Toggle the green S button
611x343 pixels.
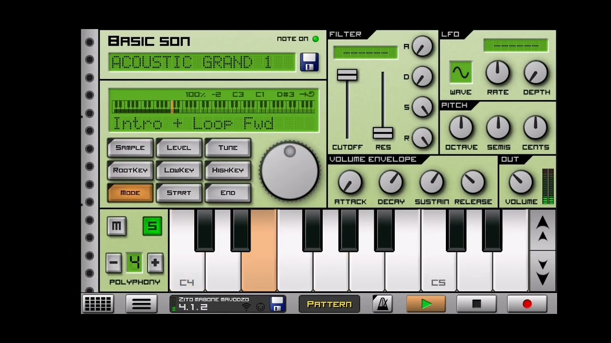point(152,226)
